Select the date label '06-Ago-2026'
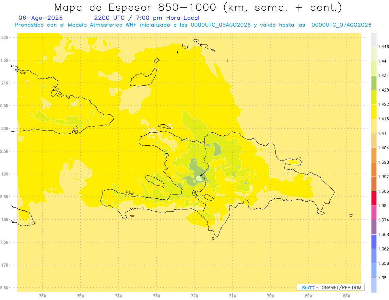Image resolution: width=389 pixels, height=300 pixels. click(41, 18)
